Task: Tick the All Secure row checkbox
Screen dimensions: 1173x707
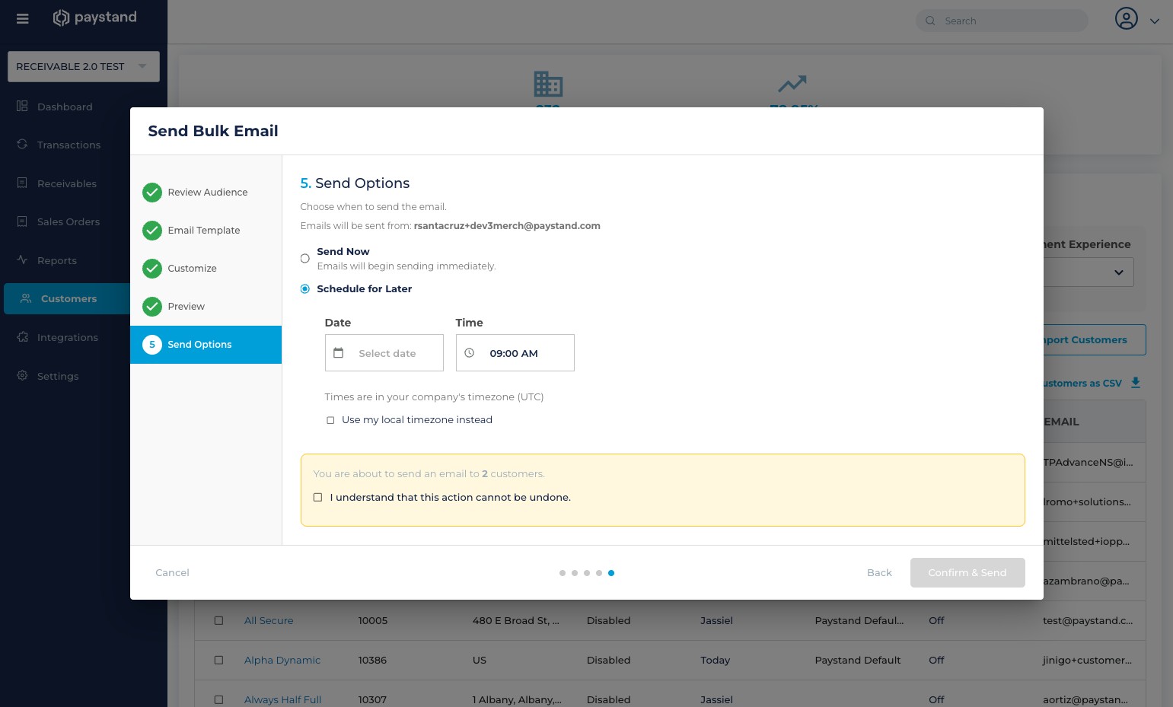Action: tap(218, 620)
